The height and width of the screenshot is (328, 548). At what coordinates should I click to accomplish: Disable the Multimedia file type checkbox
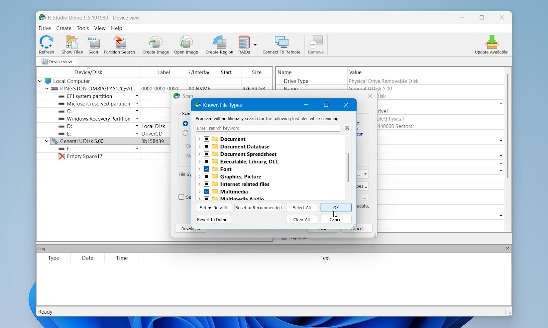click(207, 191)
